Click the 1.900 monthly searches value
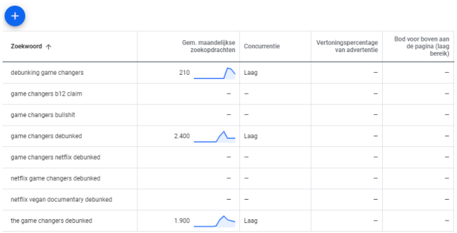Image resolution: width=457 pixels, height=233 pixels. click(x=182, y=220)
